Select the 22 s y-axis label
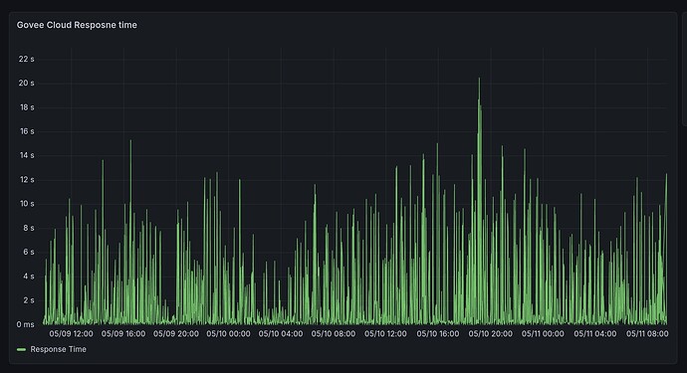Image resolution: width=687 pixels, height=373 pixels. pos(26,59)
